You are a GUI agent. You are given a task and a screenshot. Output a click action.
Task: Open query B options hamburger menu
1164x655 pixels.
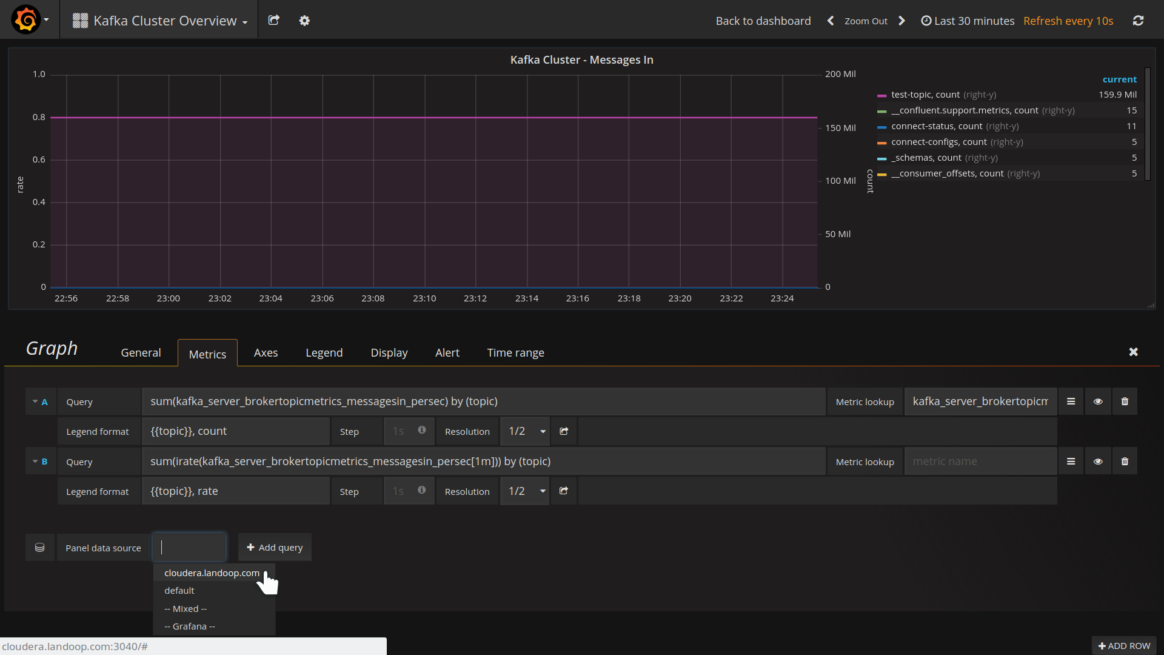coord(1071,462)
